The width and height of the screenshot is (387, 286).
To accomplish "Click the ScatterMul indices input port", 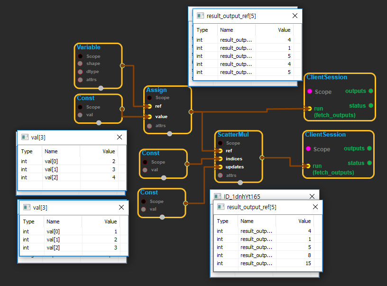I will click(x=220, y=158).
